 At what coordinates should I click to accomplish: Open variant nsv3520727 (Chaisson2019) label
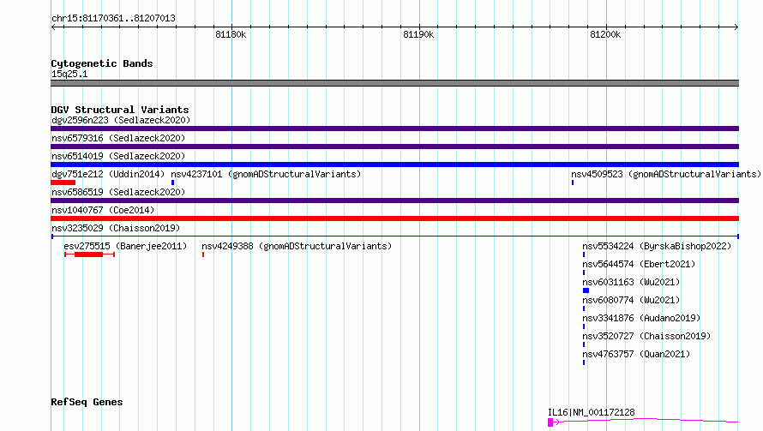[x=646, y=336]
